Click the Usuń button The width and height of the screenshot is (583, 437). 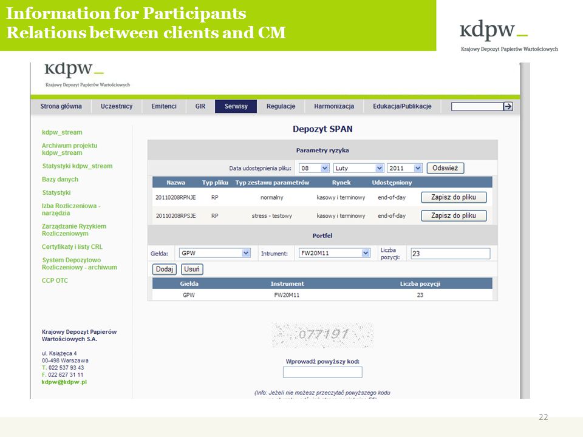coord(192,269)
